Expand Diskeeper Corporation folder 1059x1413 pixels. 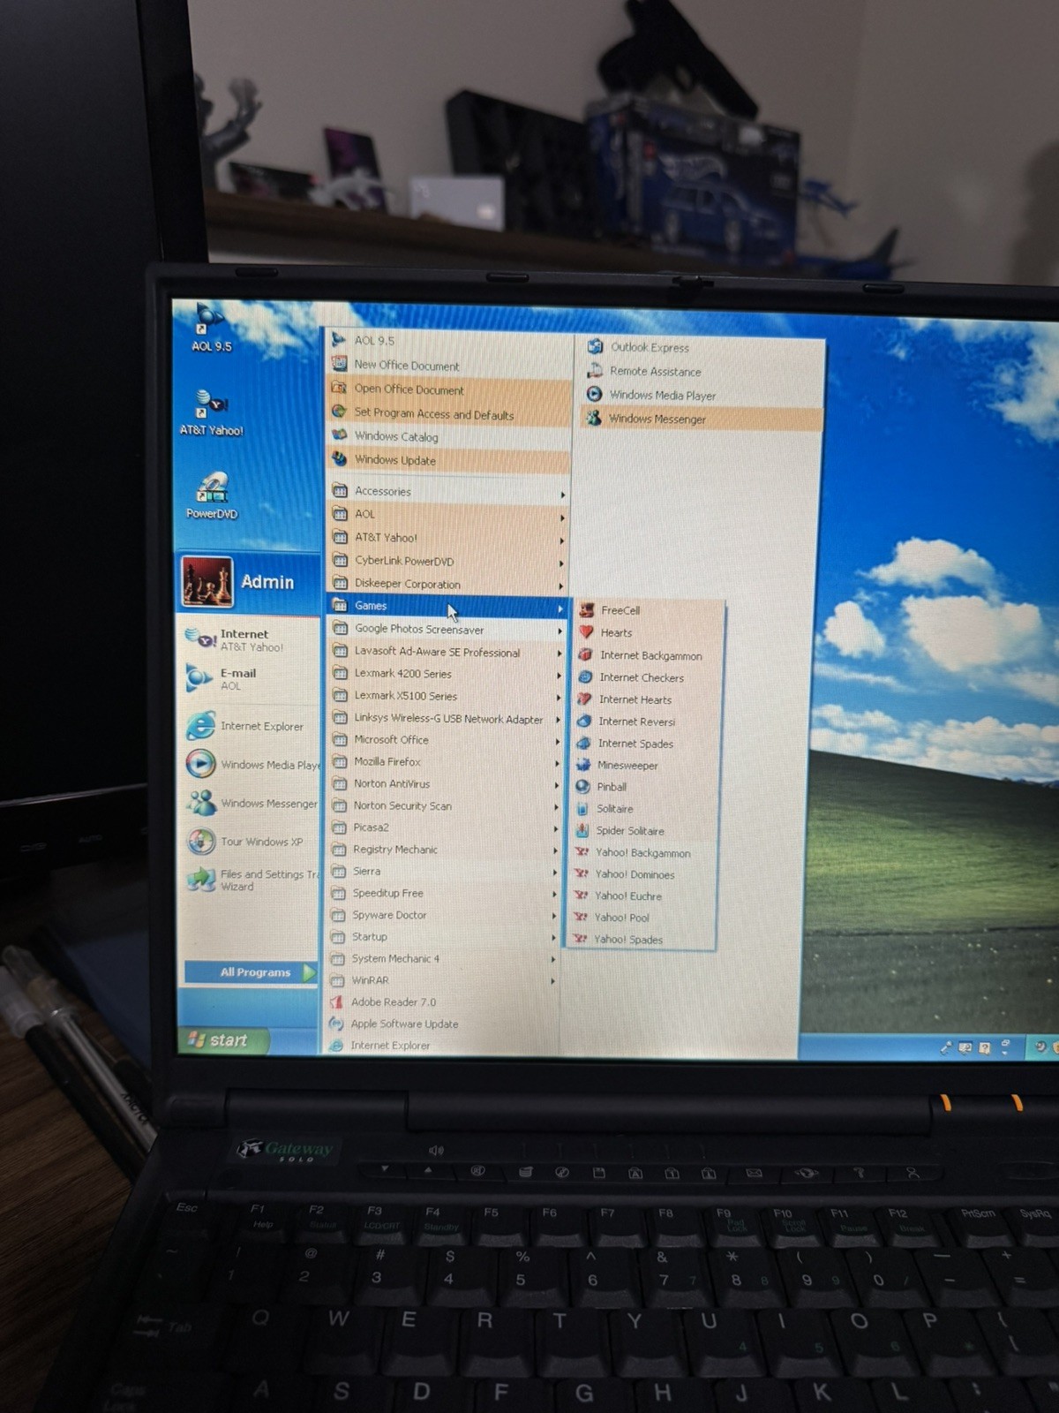[x=448, y=584]
